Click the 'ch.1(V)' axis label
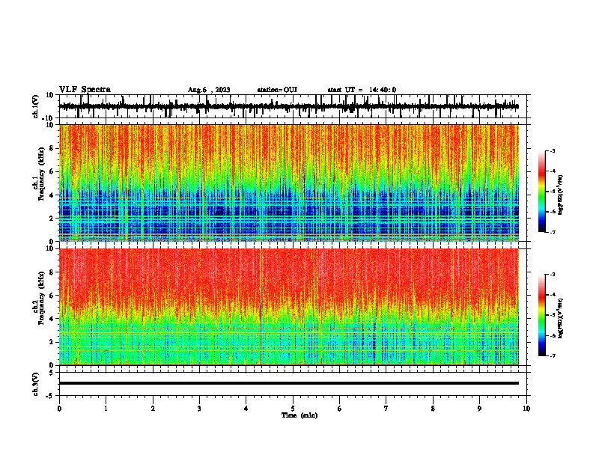The image size is (593, 458). pos(36,106)
